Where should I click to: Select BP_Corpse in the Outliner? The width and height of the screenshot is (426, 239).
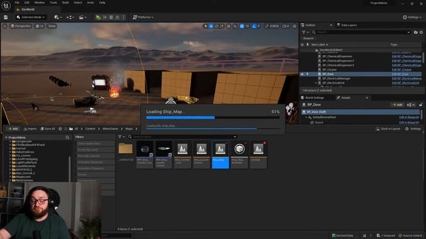(x=329, y=70)
